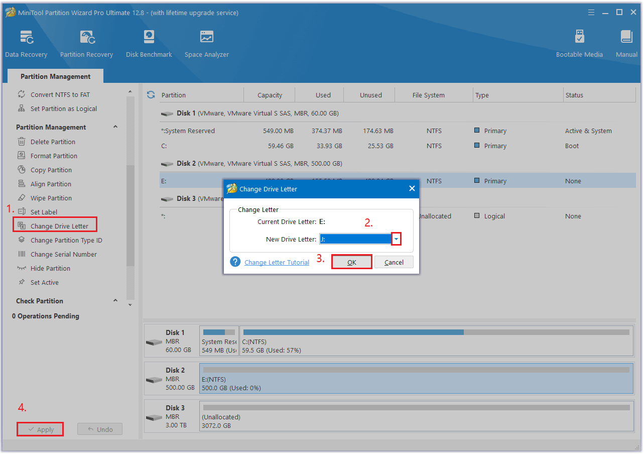Screen dimensions: 644x454
Task: Launch Disk Benchmark
Action: click(x=149, y=44)
